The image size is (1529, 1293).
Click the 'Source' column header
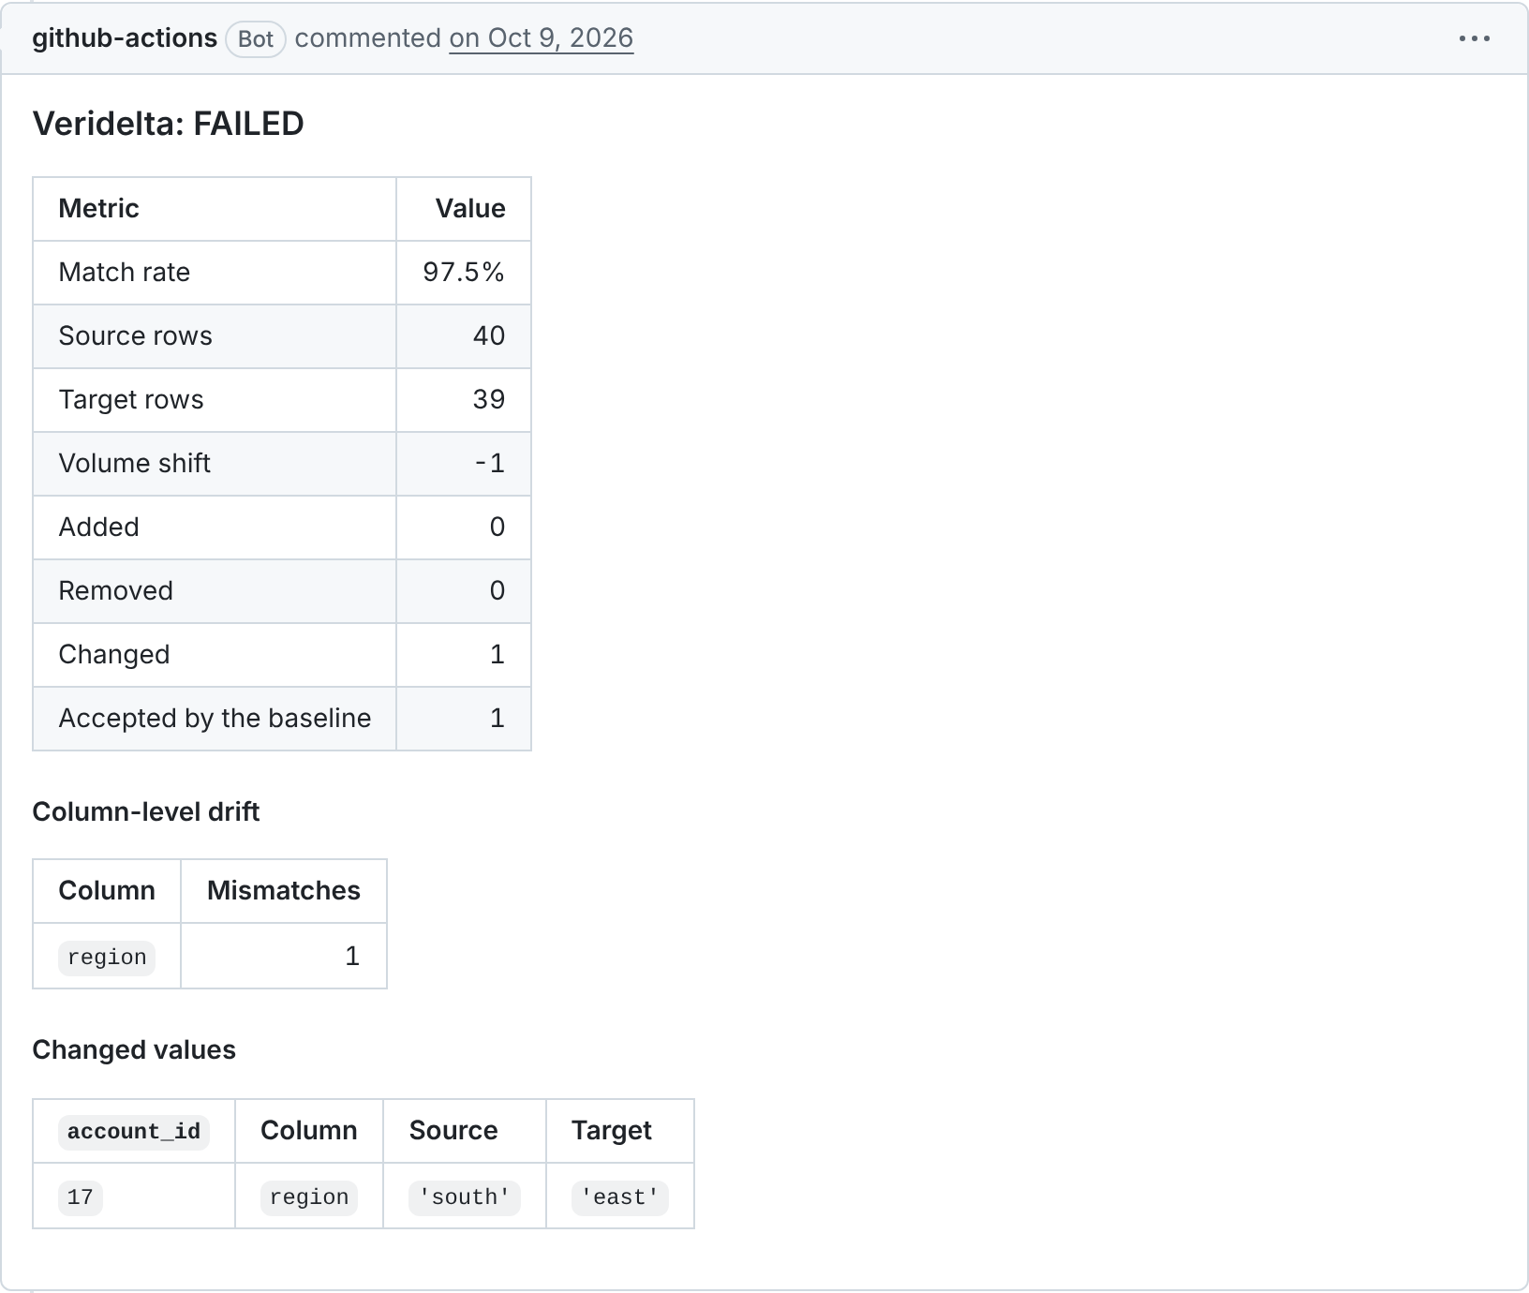point(453,1130)
